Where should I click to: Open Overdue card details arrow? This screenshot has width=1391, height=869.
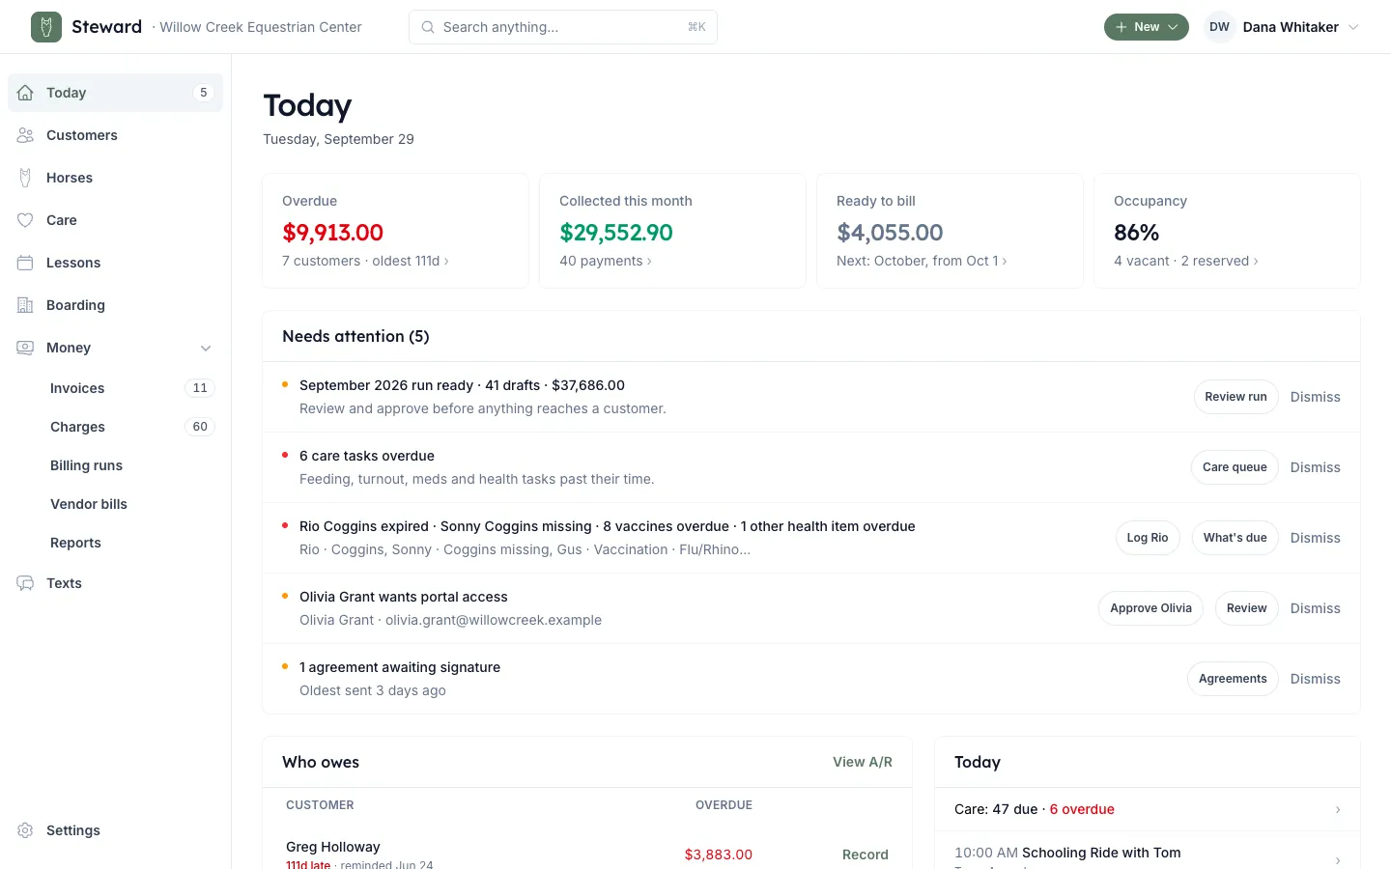[x=446, y=262]
